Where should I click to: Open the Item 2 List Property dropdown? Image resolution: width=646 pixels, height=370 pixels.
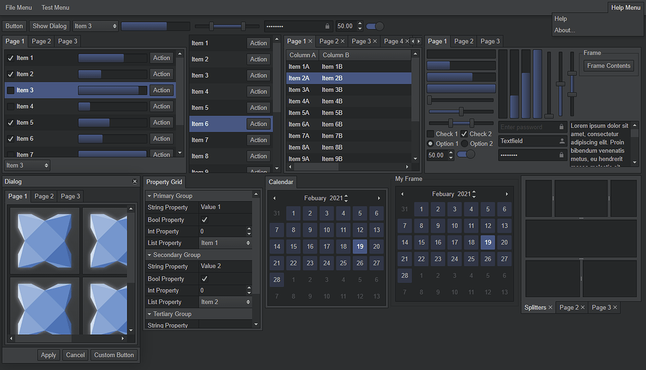225,302
